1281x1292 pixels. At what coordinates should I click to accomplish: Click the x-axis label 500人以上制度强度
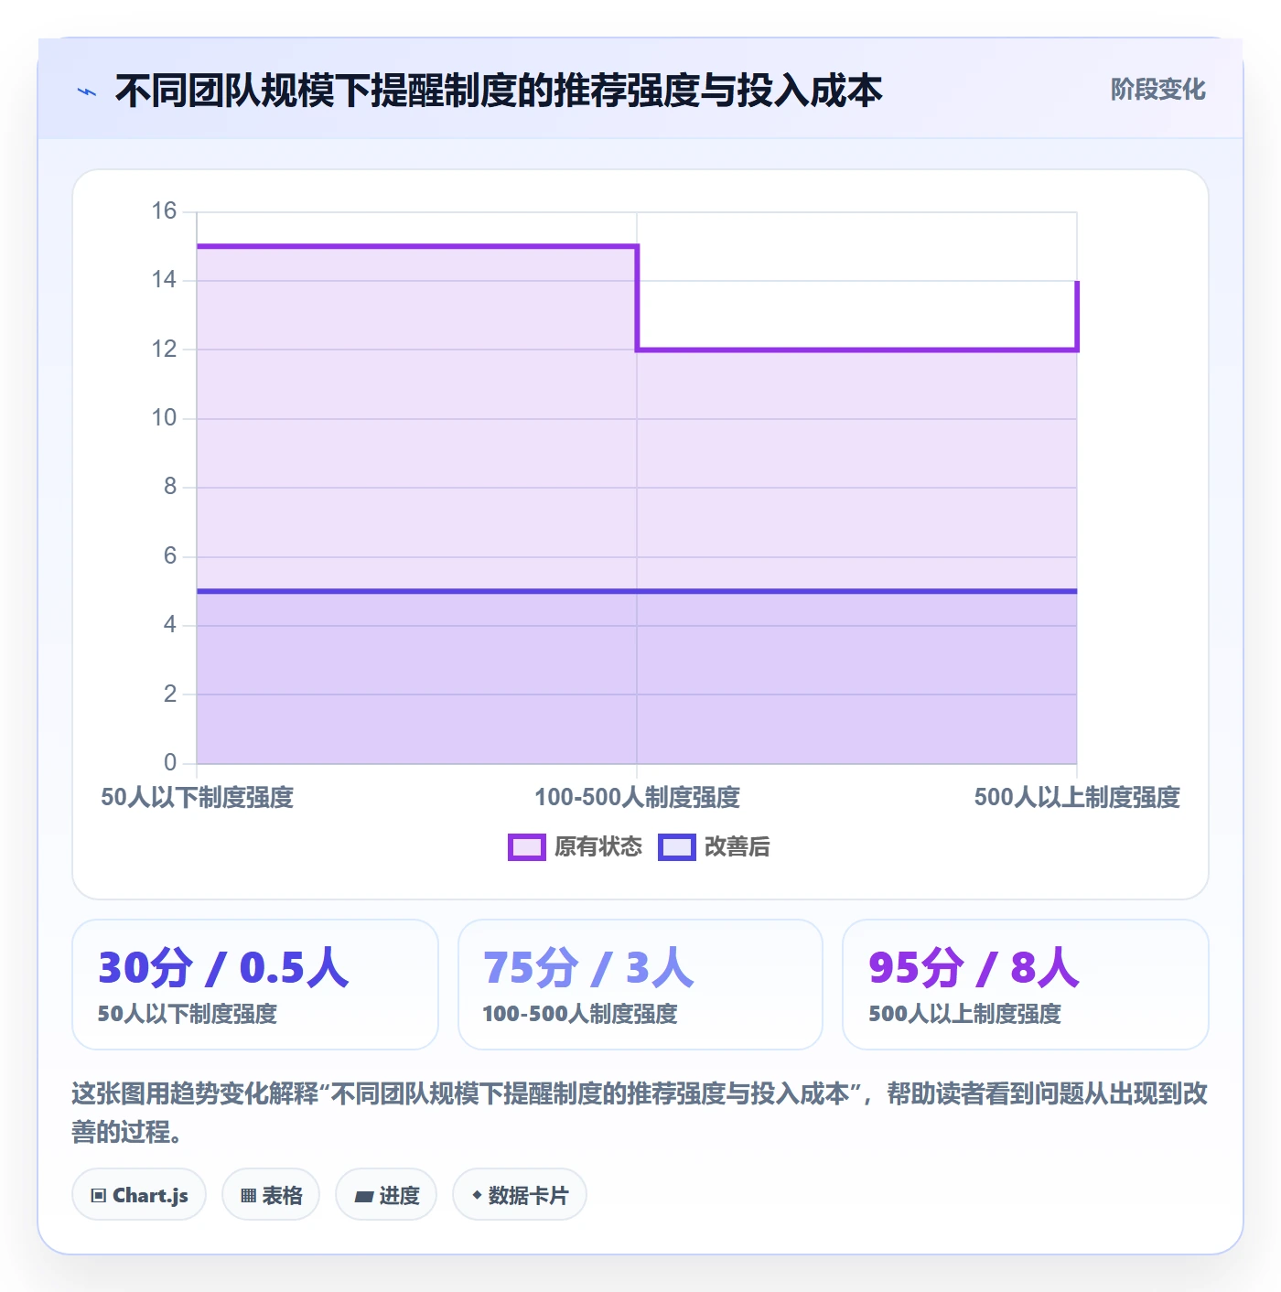[x=1077, y=797]
